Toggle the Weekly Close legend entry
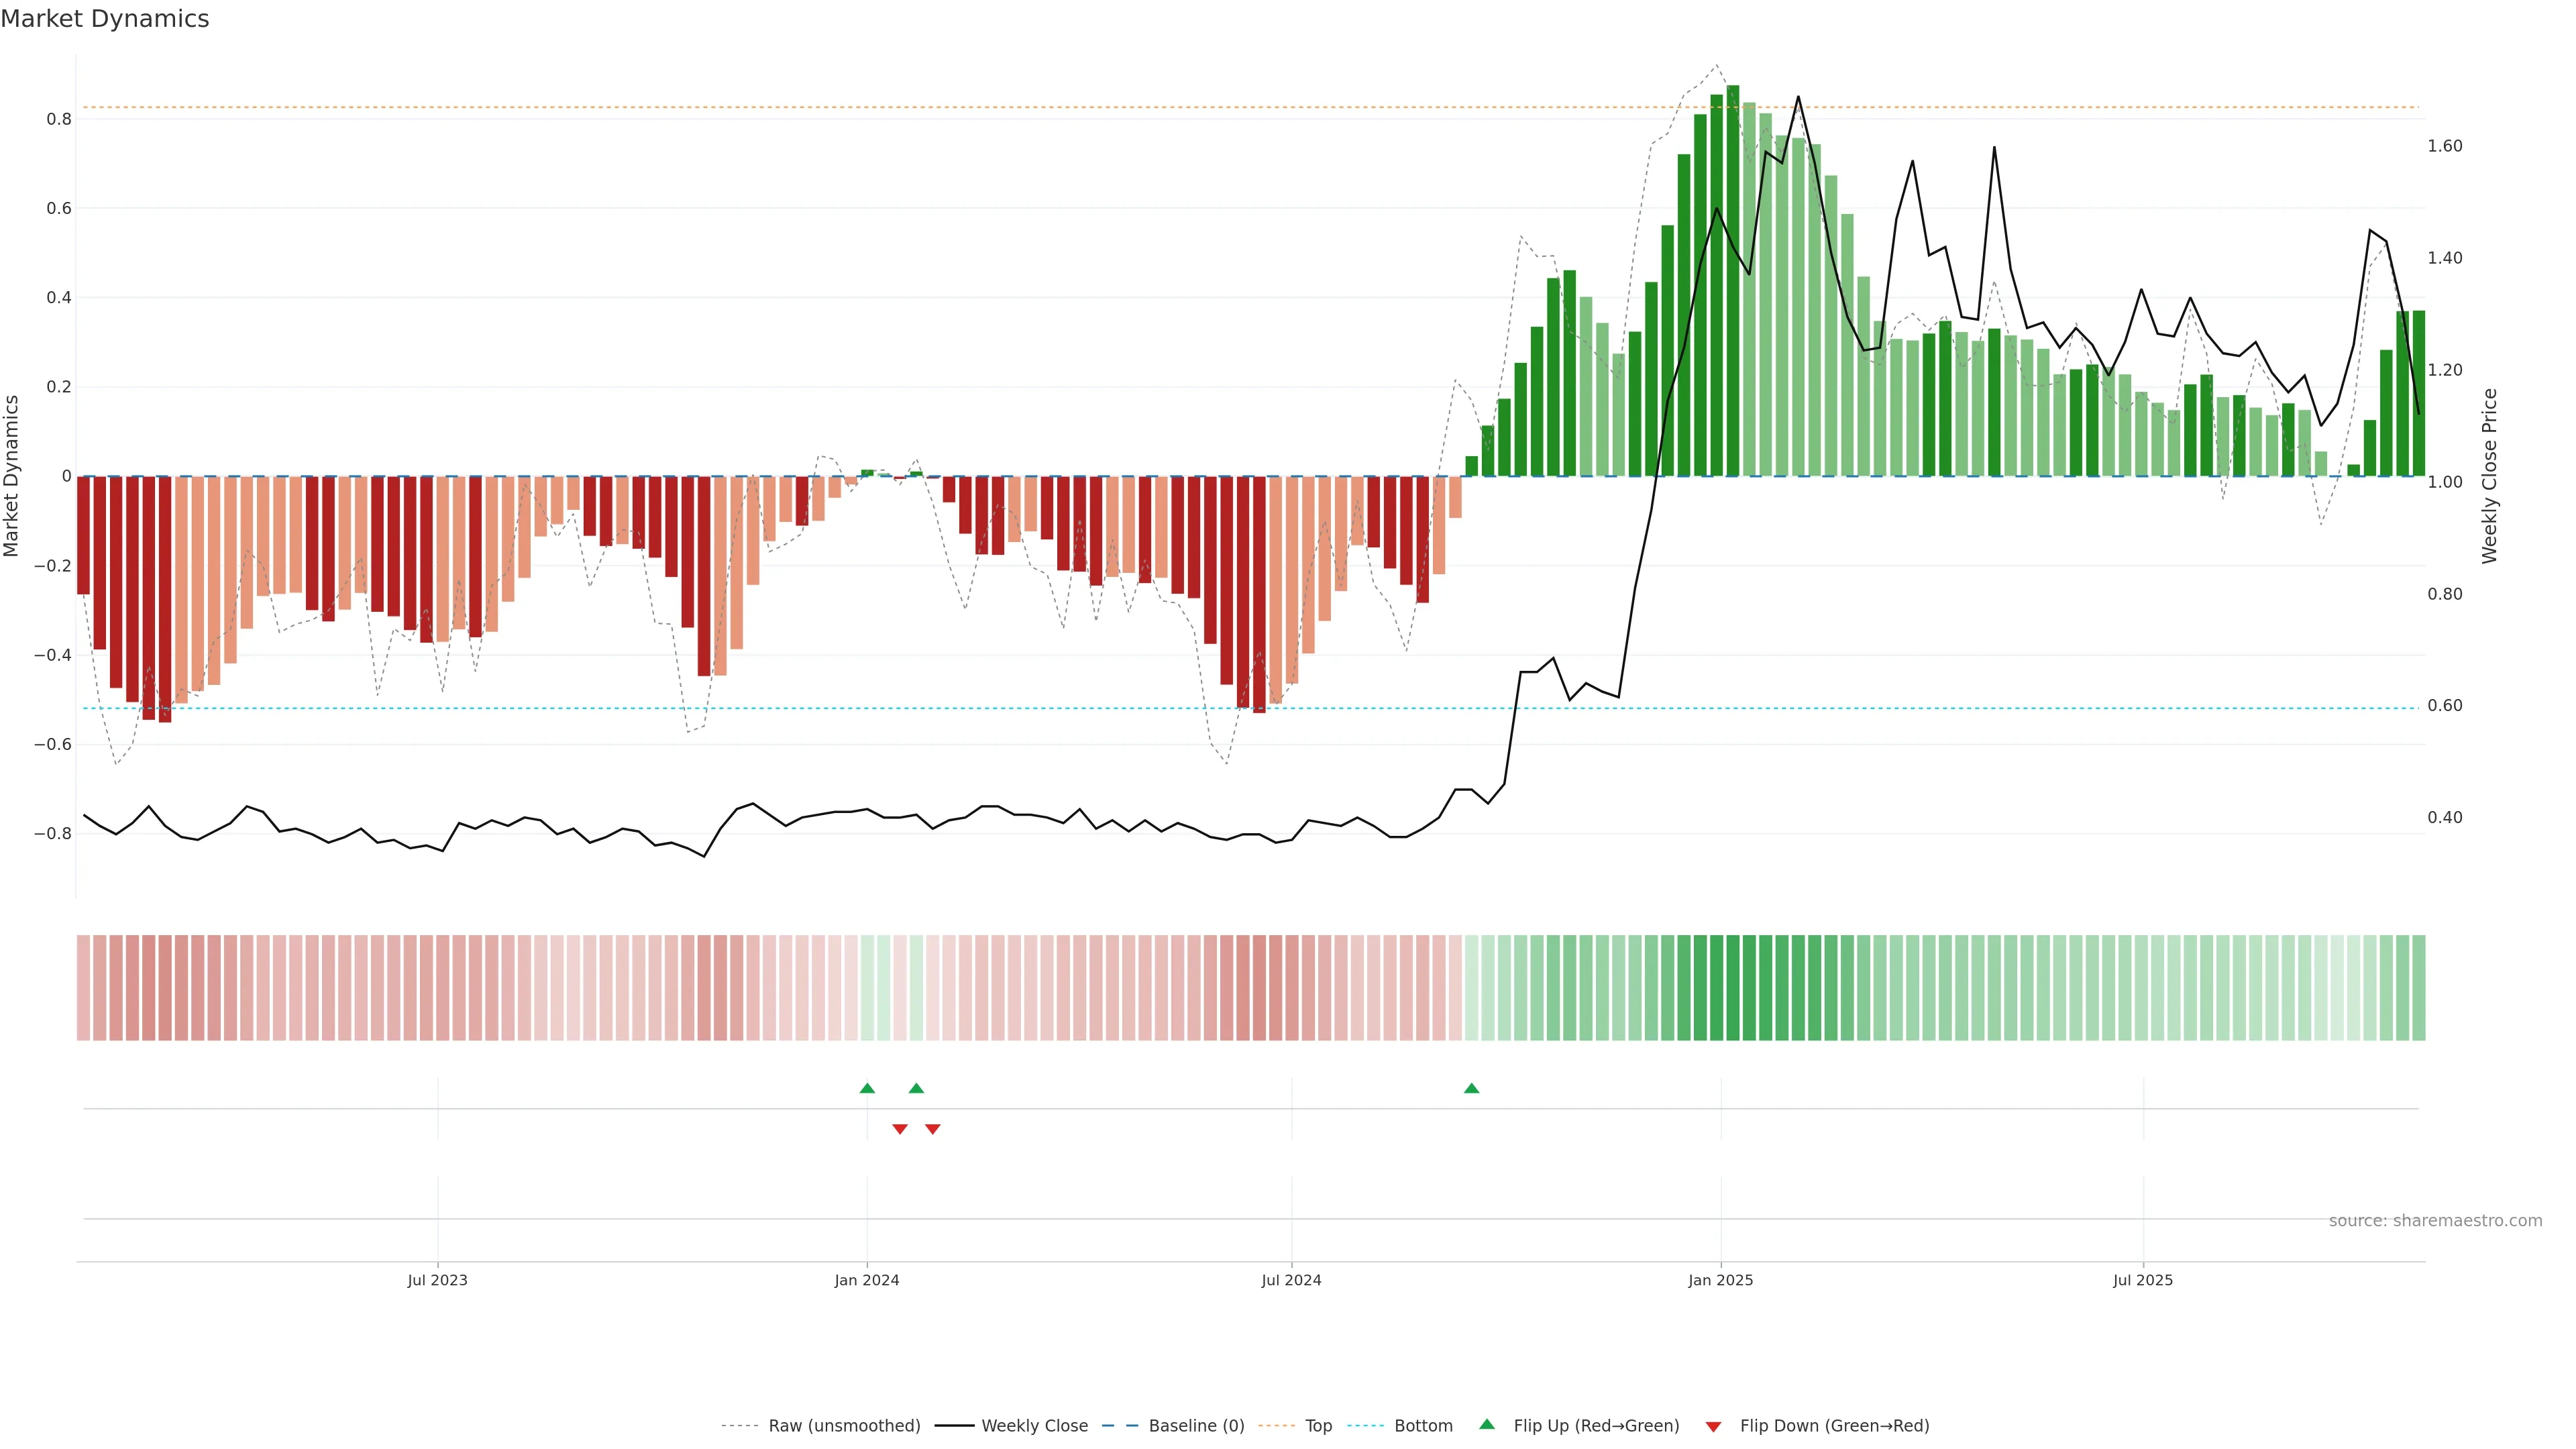Viewport: 2576px width, 1449px height. tap(1034, 1426)
